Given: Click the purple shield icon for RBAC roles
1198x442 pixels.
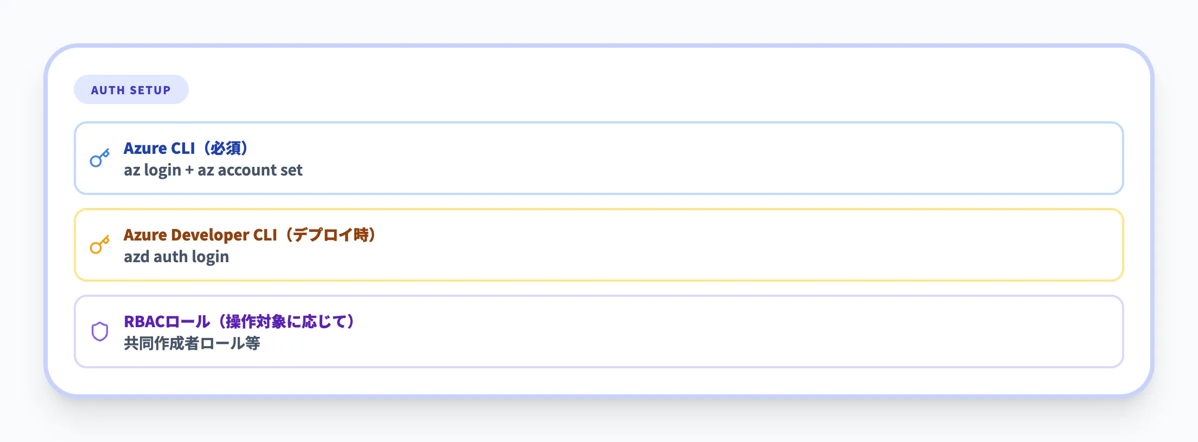Looking at the screenshot, I should click(x=100, y=331).
